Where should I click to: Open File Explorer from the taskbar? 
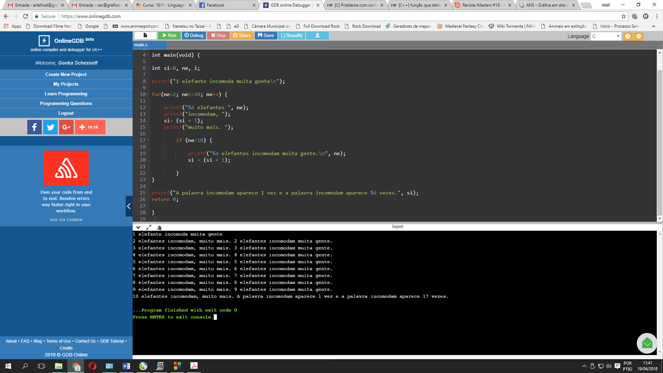[x=59, y=366]
